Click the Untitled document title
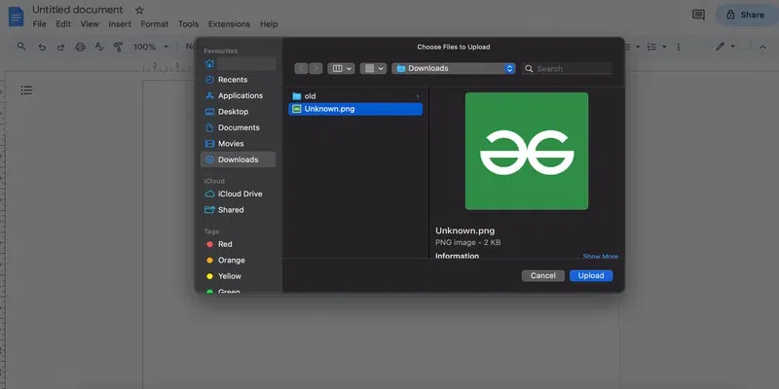The image size is (779, 389). [x=78, y=10]
